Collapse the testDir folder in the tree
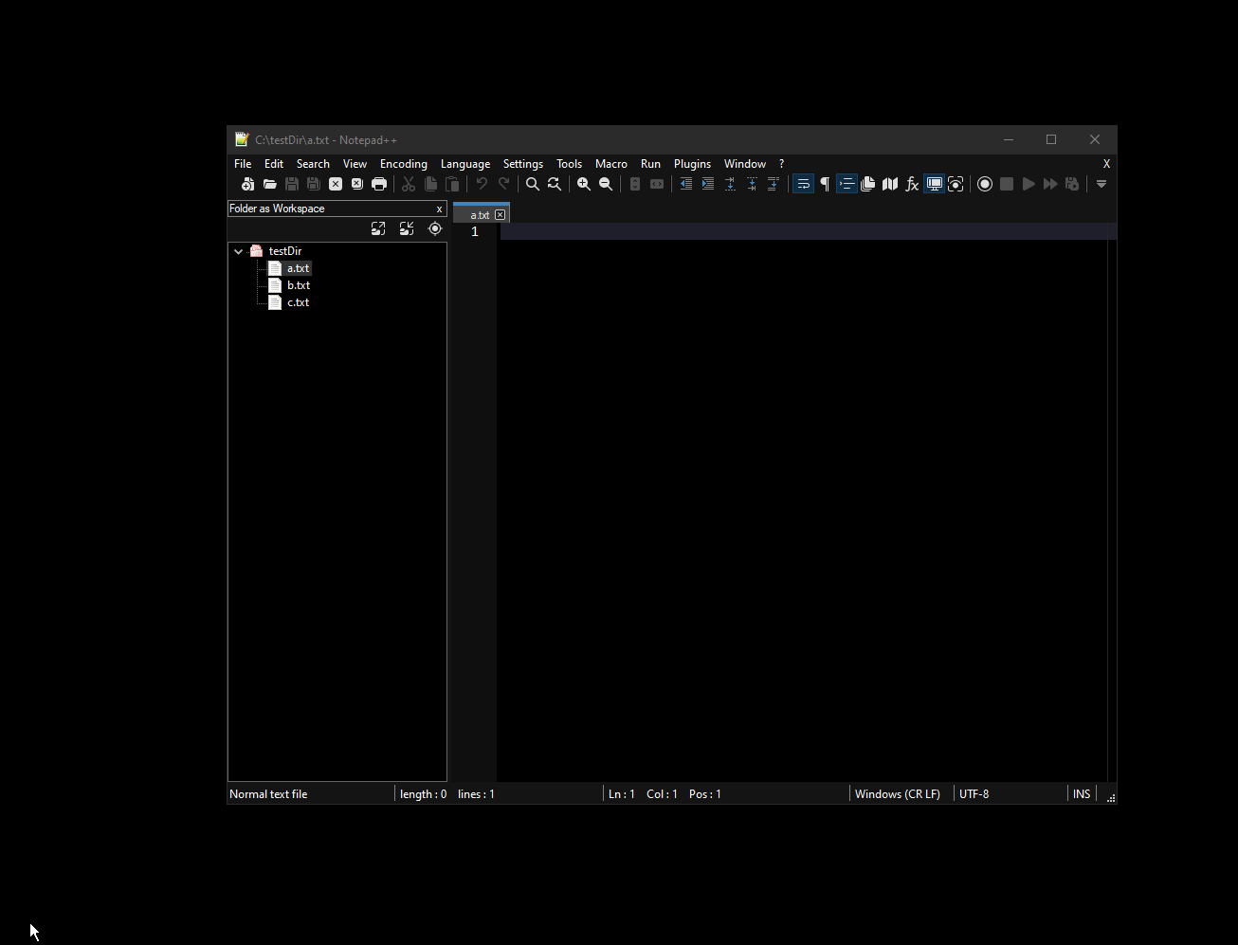The image size is (1238, 945). click(x=238, y=250)
